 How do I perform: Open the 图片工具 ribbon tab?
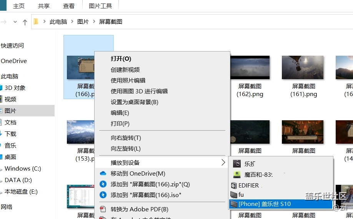pos(100,6)
